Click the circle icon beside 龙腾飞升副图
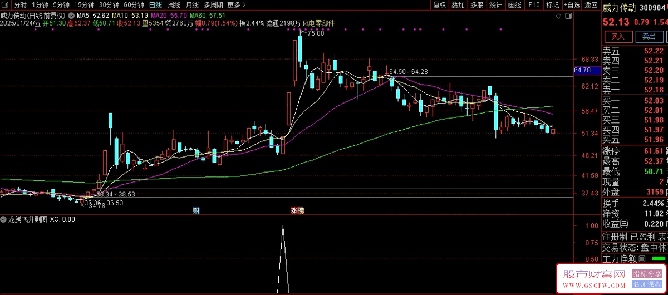This screenshot has height=295, width=668. click(4, 220)
